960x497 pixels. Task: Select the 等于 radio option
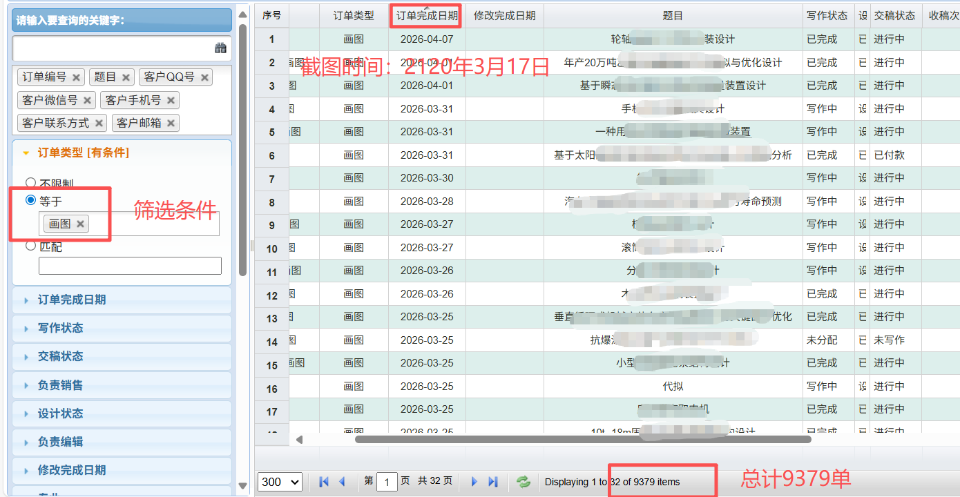30,201
